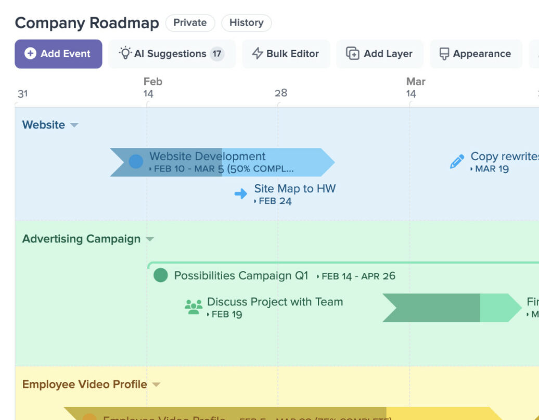Open the Advertising Campaign layer dropdown
This screenshot has height=420, width=539.
point(150,239)
